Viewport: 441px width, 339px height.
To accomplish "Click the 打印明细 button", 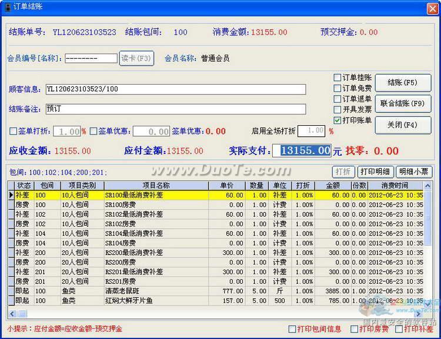I will (375, 172).
